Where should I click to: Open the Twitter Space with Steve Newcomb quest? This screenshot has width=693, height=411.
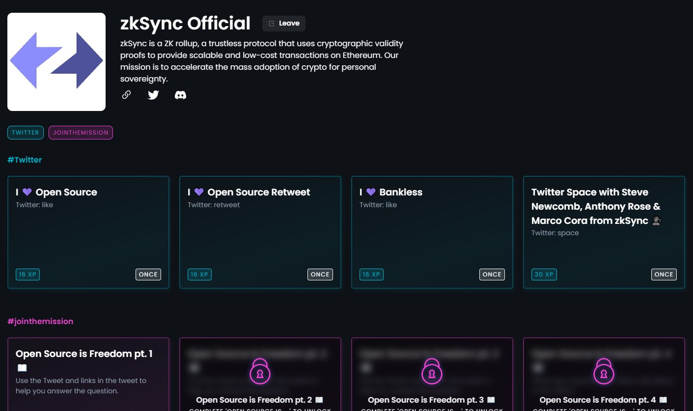click(604, 232)
